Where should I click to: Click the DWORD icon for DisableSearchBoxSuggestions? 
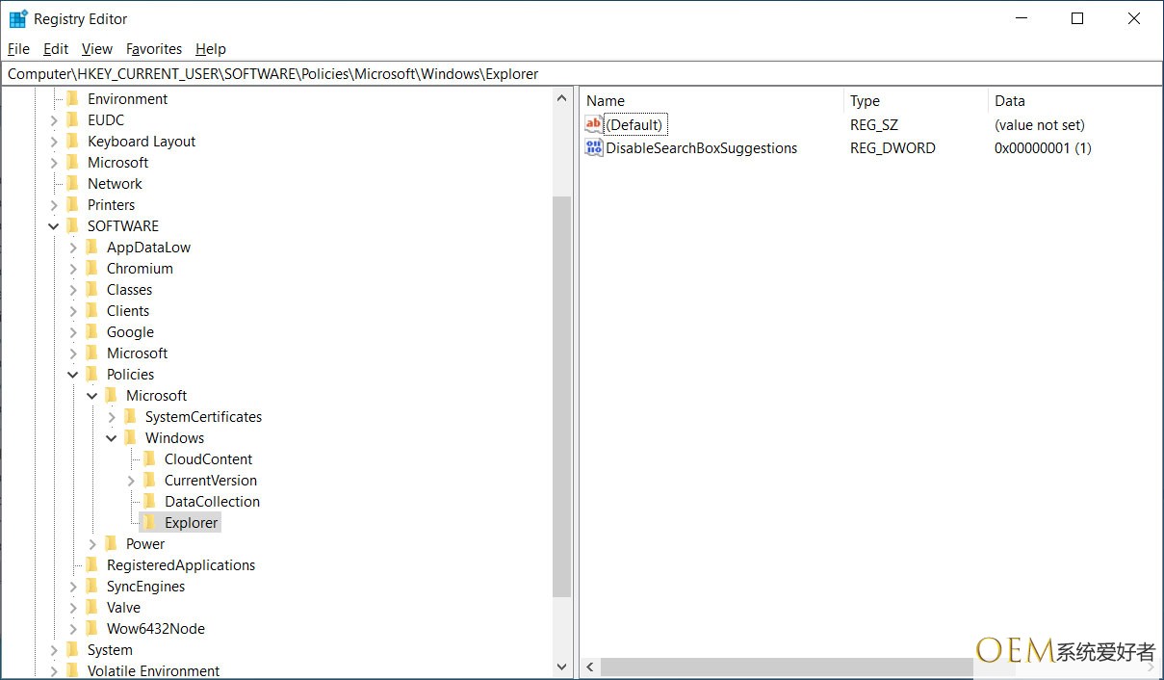point(594,147)
